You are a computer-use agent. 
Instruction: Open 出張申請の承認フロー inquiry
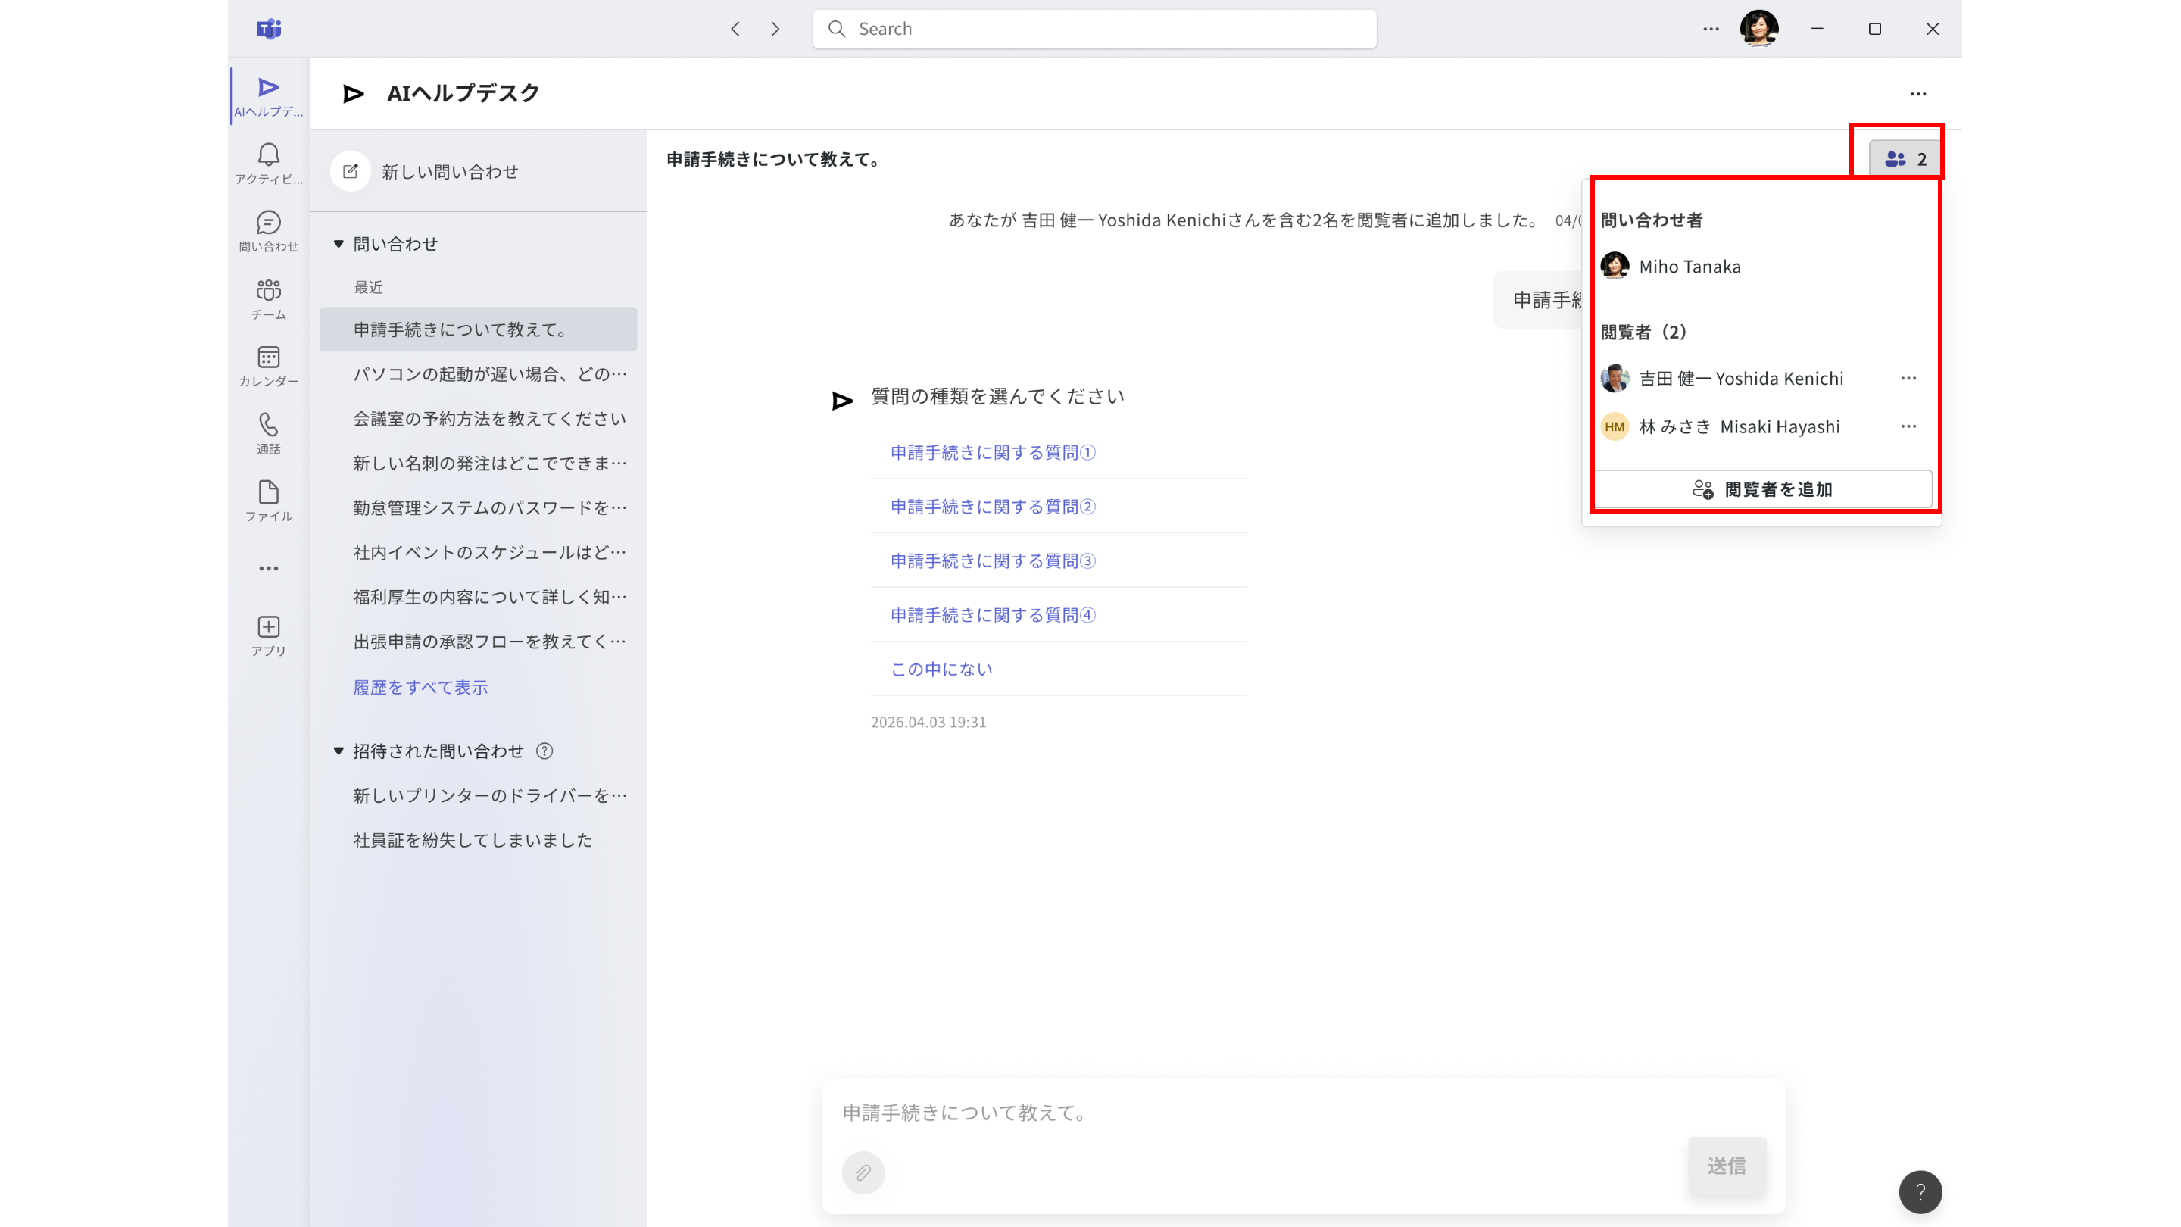tap(479, 642)
